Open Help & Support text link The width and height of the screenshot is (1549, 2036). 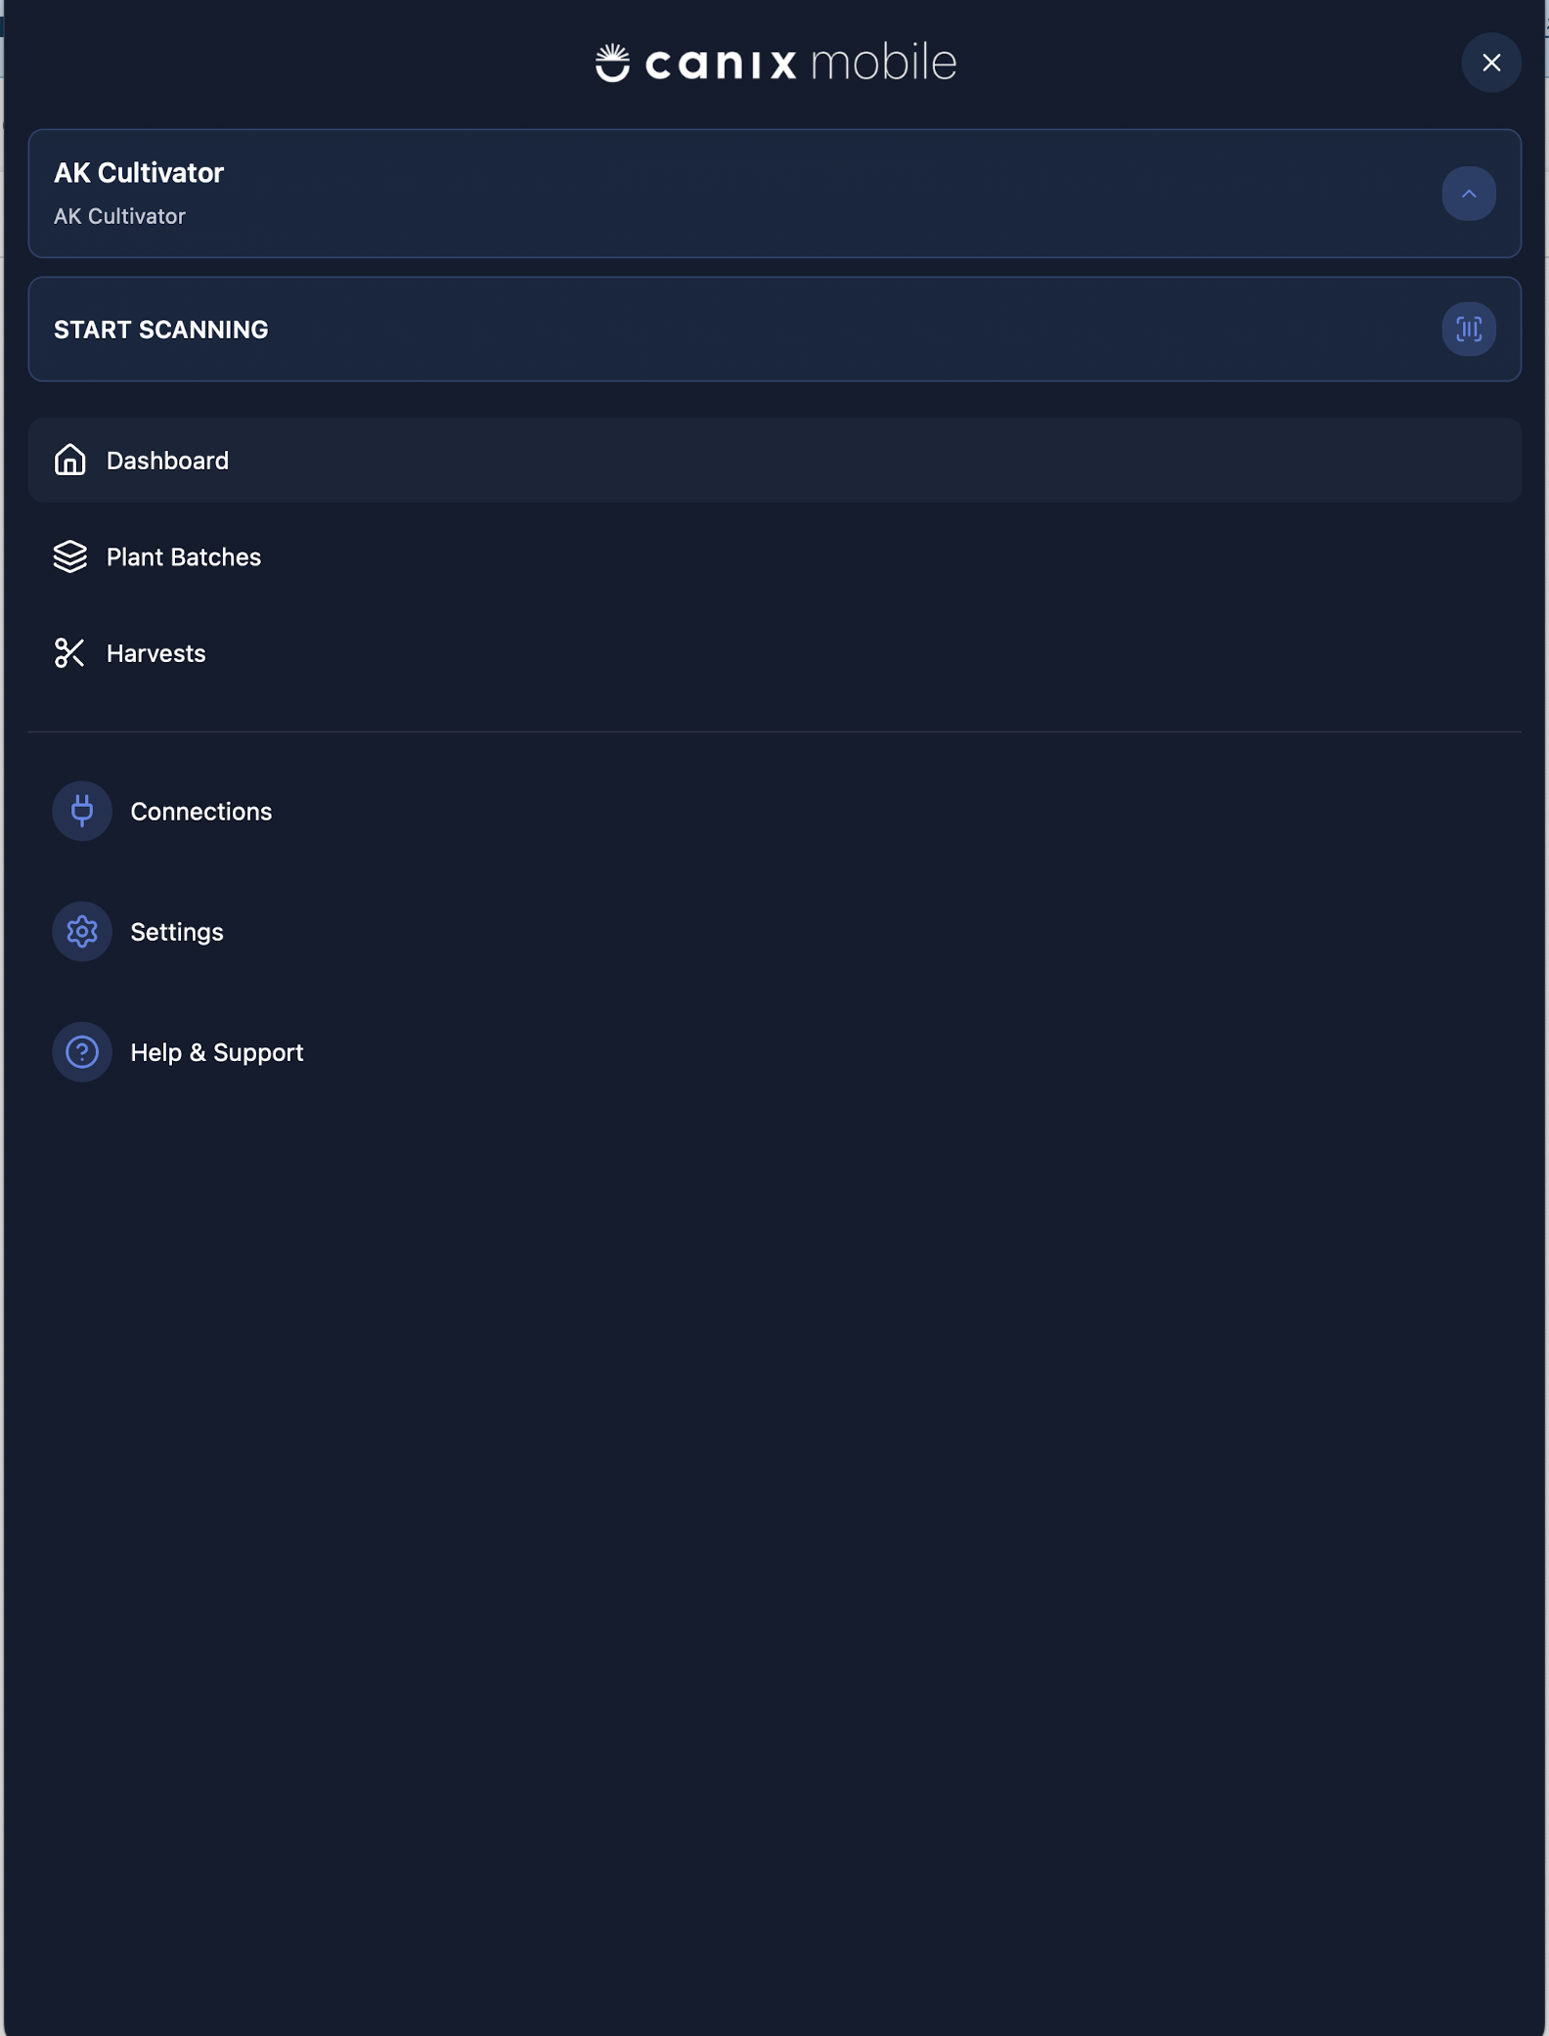[217, 1053]
